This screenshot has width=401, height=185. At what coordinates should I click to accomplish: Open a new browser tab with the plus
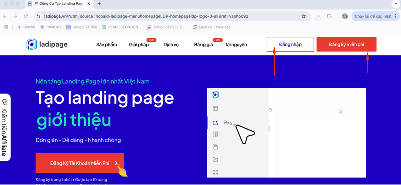(x=99, y=4)
